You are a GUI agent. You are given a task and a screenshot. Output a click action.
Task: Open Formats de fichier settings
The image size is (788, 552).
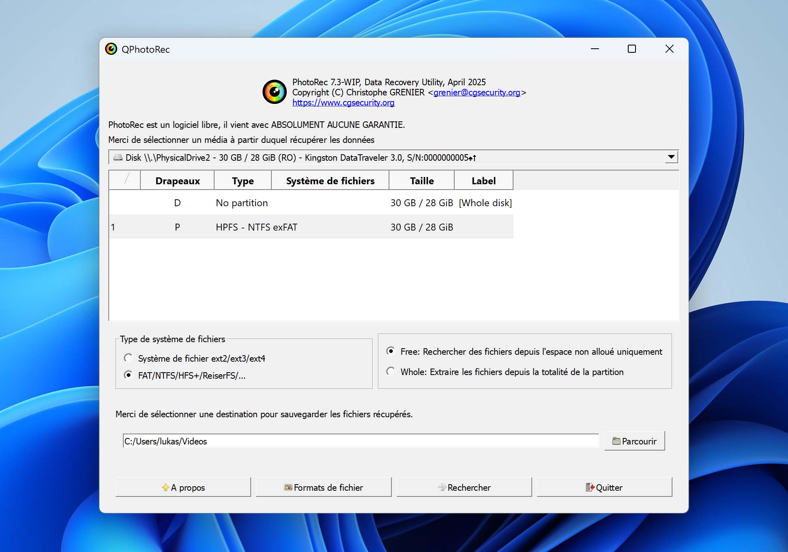(x=324, y=487)
